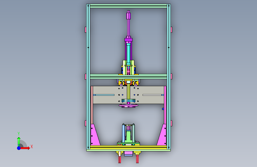The image size is (257, 167).
Task: Select the left slot in the gray plate
Action: point(103,95)
